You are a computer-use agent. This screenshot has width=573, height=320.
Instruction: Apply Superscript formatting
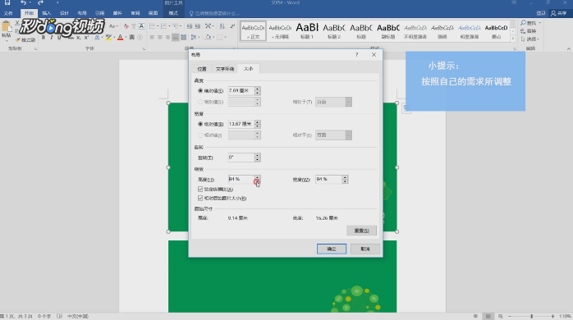coord(87,37)
